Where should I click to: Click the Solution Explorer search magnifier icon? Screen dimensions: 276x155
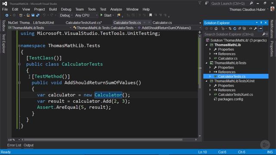pos(263,34)
